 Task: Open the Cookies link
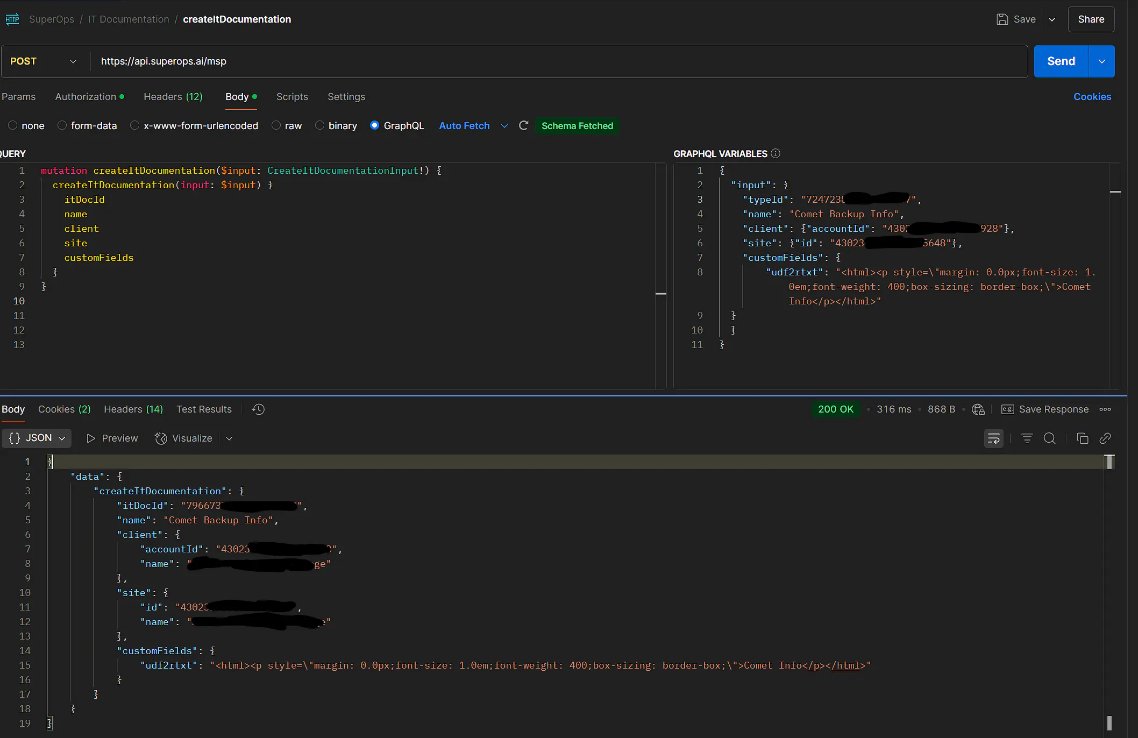click(x=1092, y=97)
